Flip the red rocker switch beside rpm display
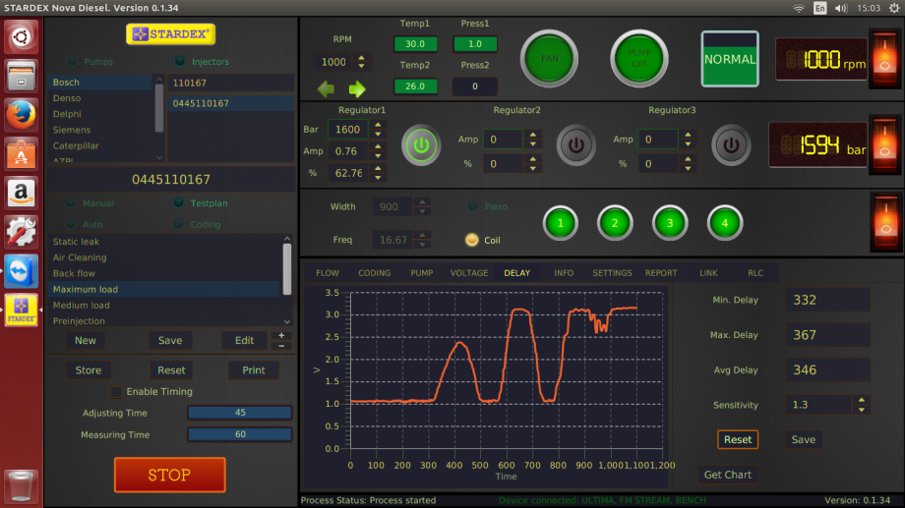 [x=884, y=58]
